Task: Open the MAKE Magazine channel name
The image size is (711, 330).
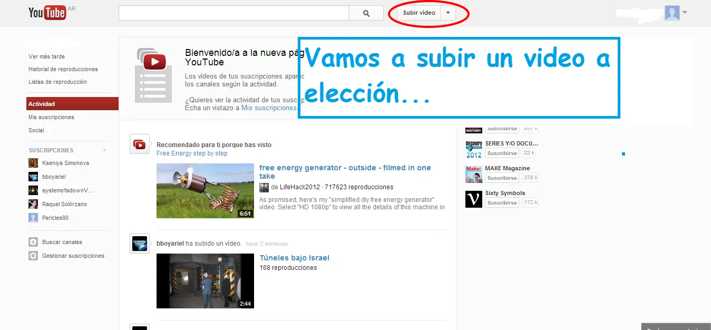Action: point(508,168)
